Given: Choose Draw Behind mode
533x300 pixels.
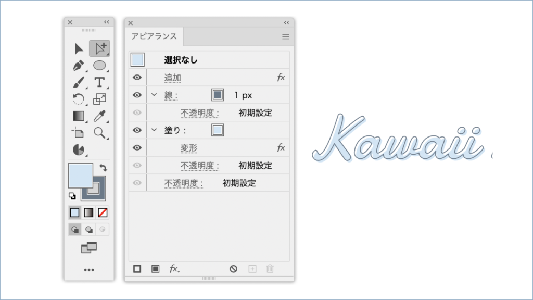Looking at the screenshot, I should (88, 230).
